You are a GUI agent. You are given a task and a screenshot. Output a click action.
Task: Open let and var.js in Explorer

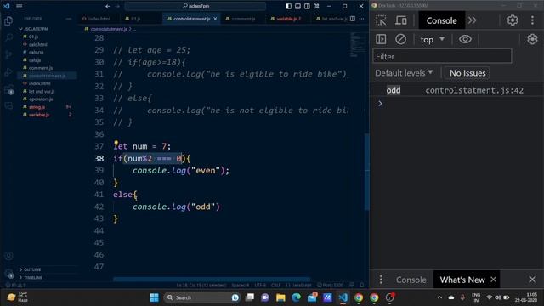pyautogui.click(x=42, y=91)
